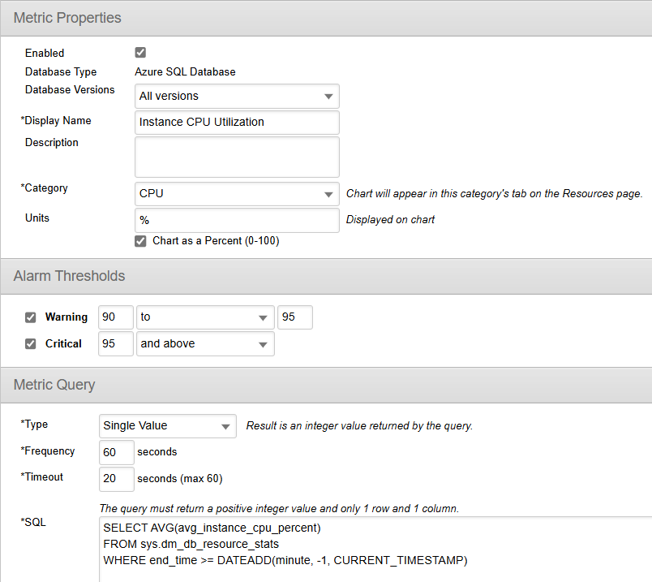Click the Warning lower value field
Viewport: 652px width, 582px height.
click(x=115, y=317)
